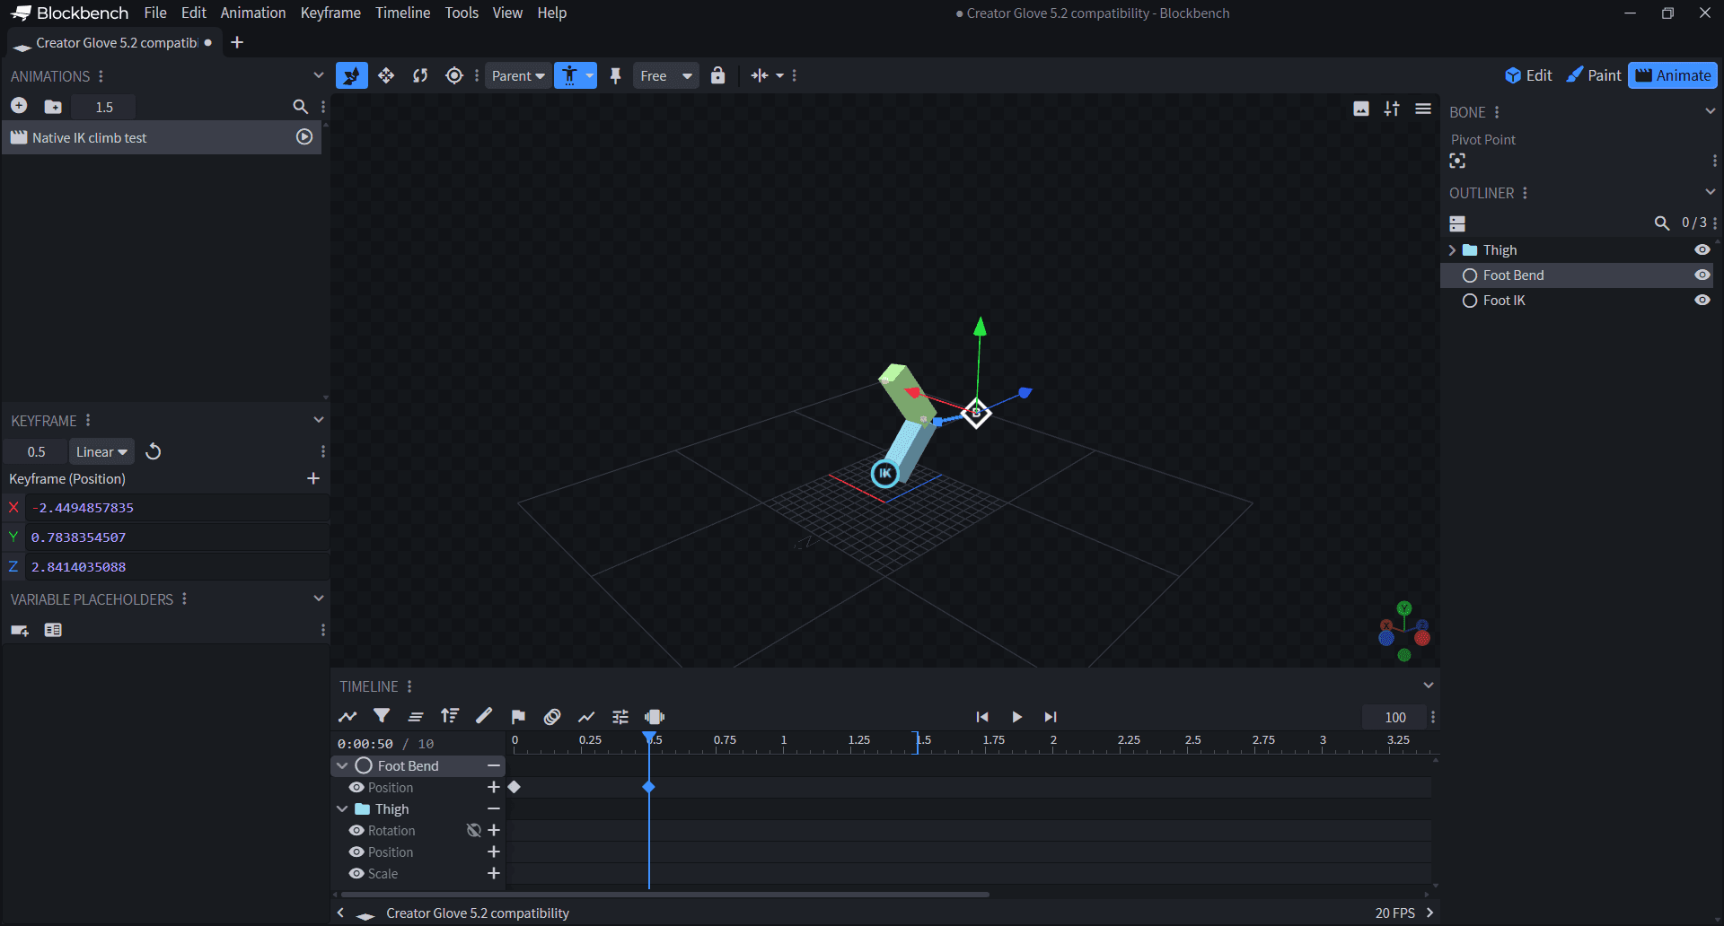The image size is (1724, 926).
Task: Toggle the Thigh Rotation channel eye
Action: [x=356, y=830]
